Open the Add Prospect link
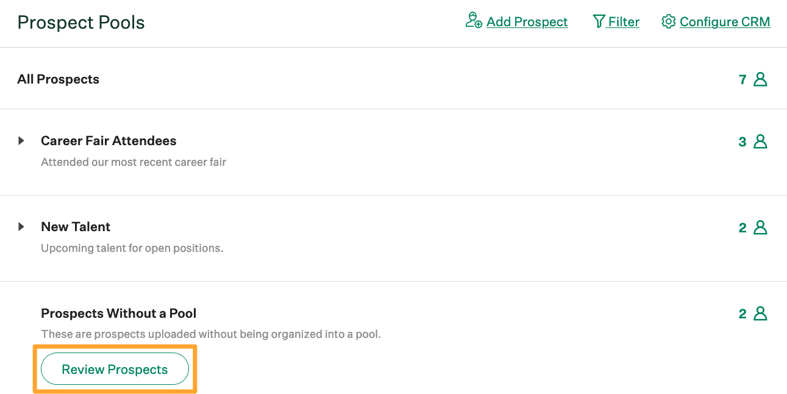The image size is (787, 394). click(527, 22)
